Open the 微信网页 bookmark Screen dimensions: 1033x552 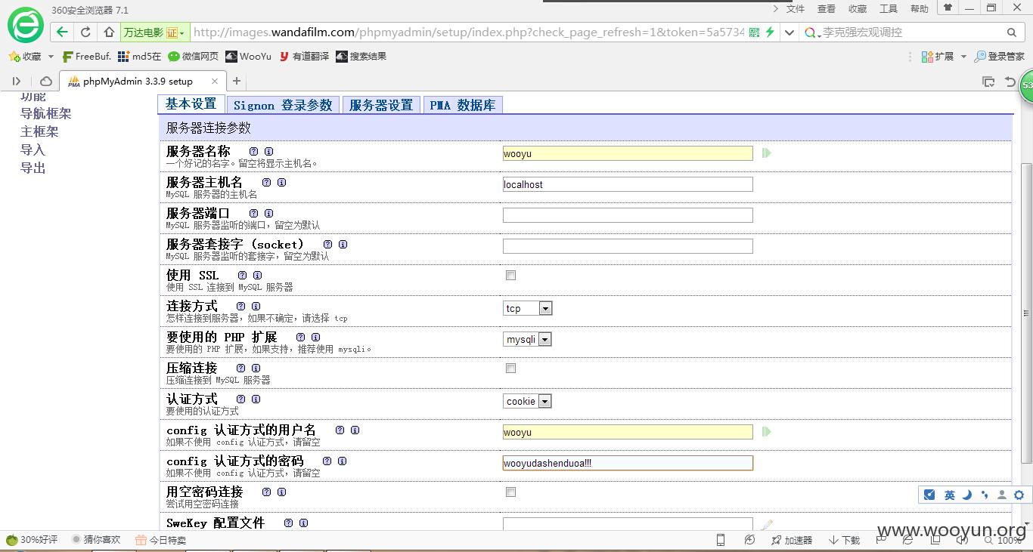coord(194,57)
